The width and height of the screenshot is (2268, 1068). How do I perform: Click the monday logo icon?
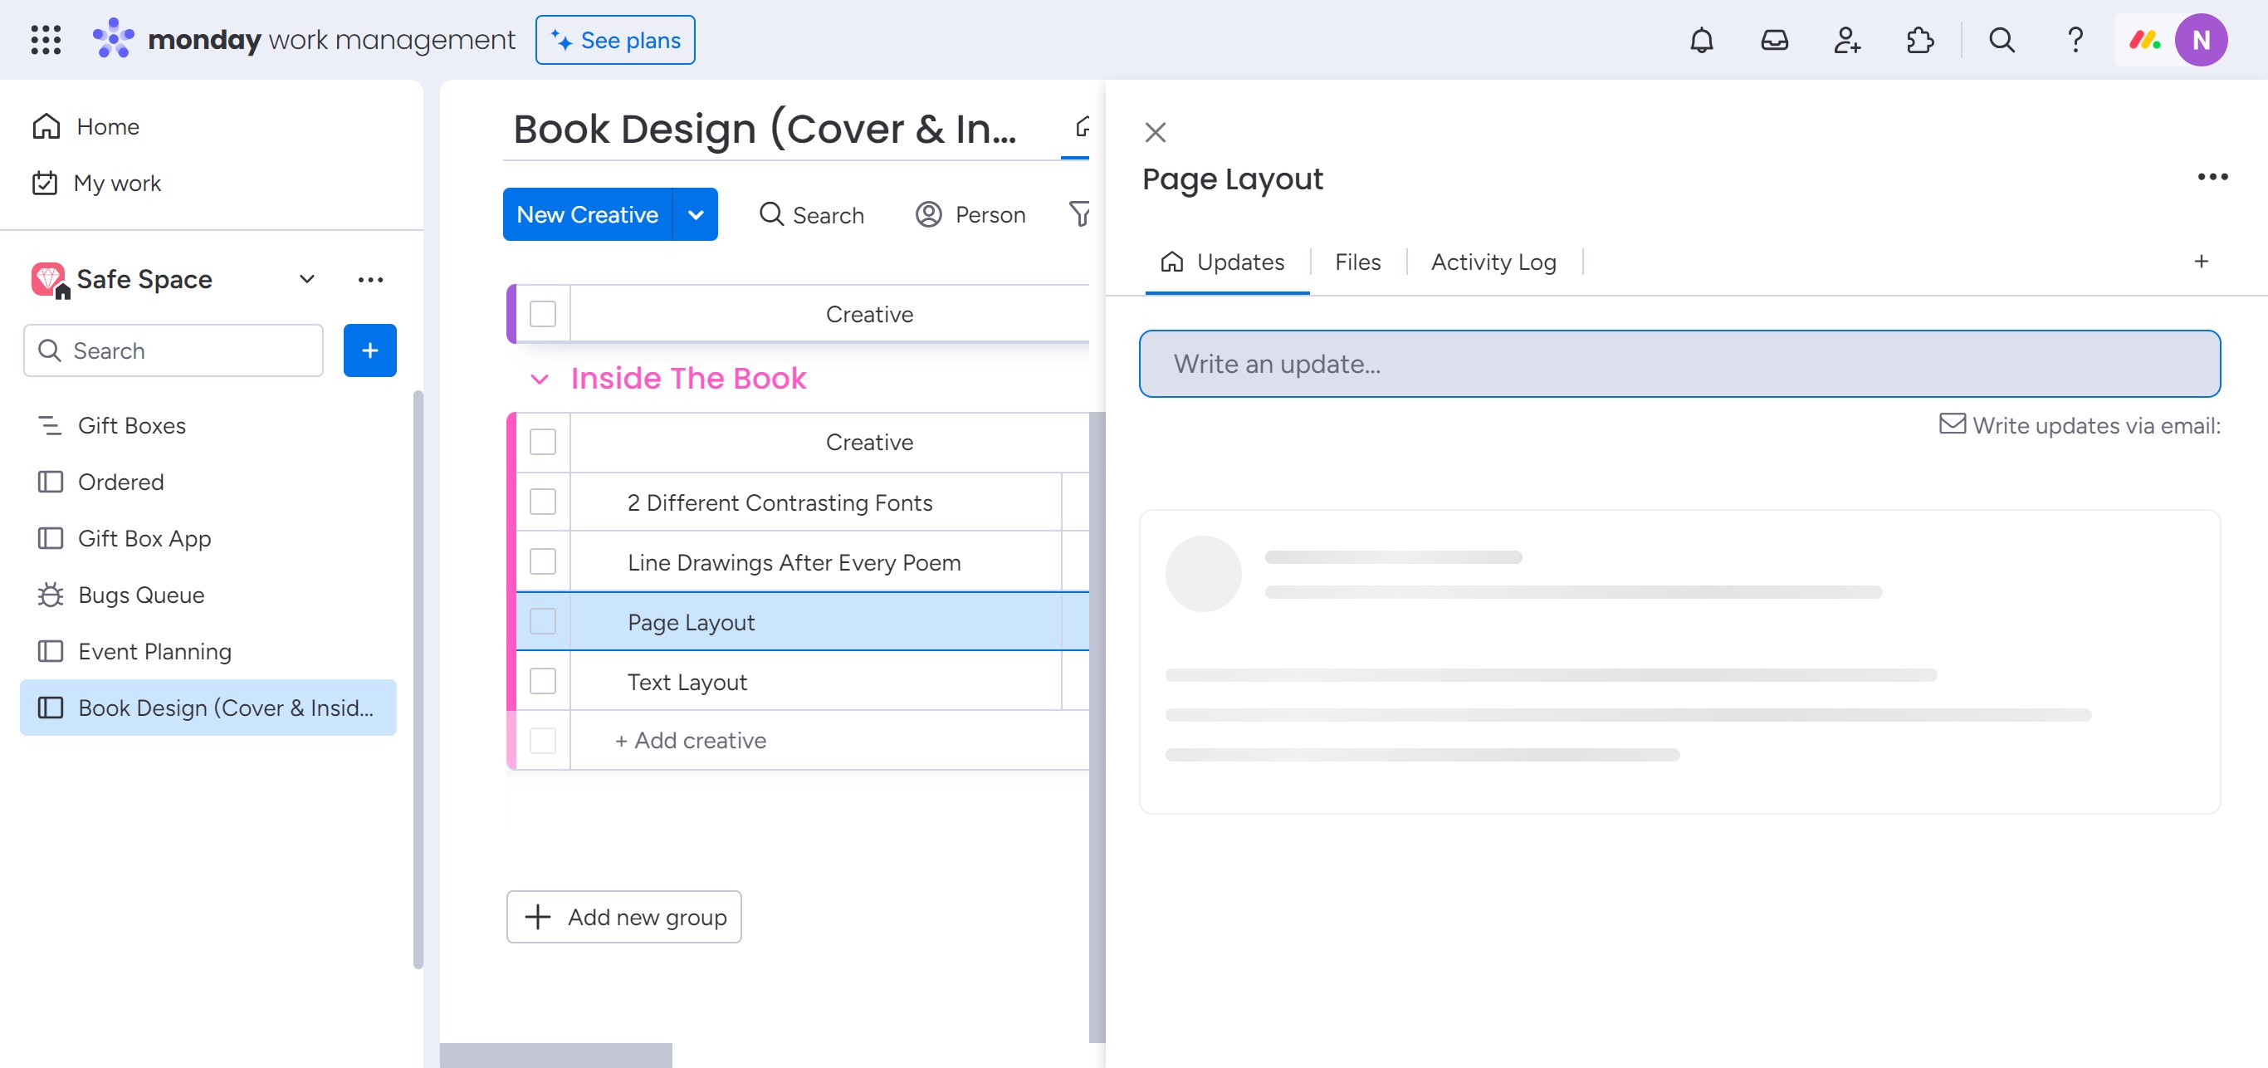[114, 39]
